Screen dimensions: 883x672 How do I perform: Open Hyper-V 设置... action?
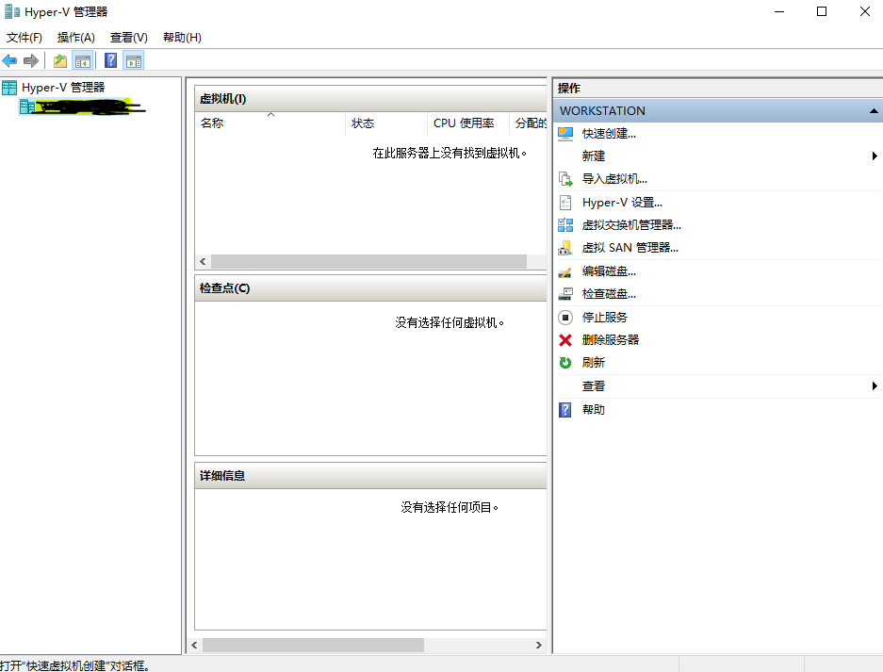[622, 203]
